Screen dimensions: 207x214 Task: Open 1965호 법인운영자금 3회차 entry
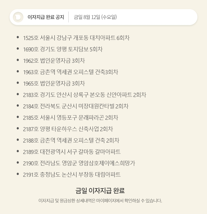click(54, 84)
